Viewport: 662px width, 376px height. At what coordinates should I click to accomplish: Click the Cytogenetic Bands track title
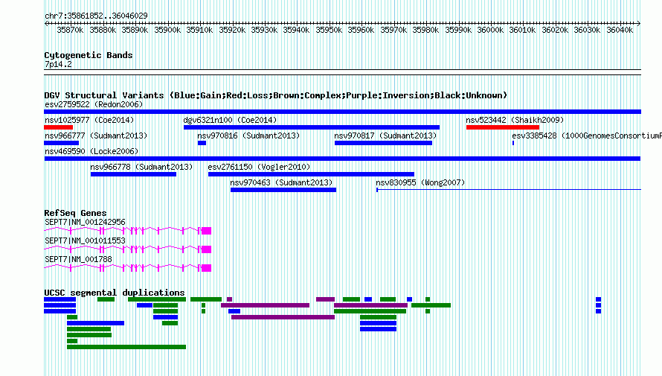coord(89,55)
